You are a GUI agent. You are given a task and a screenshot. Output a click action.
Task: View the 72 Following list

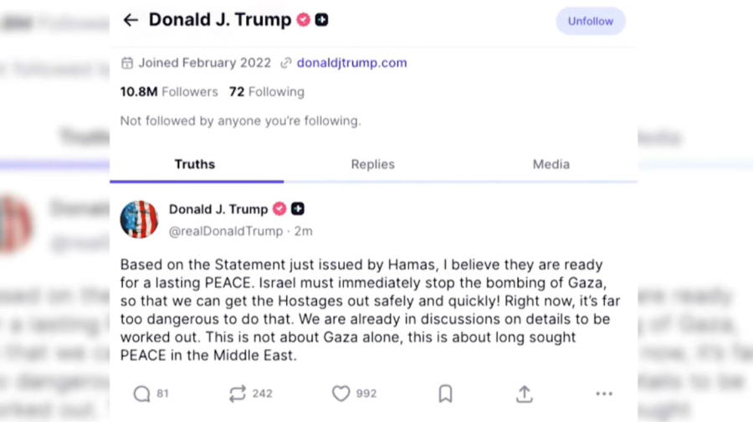point(267,92)
